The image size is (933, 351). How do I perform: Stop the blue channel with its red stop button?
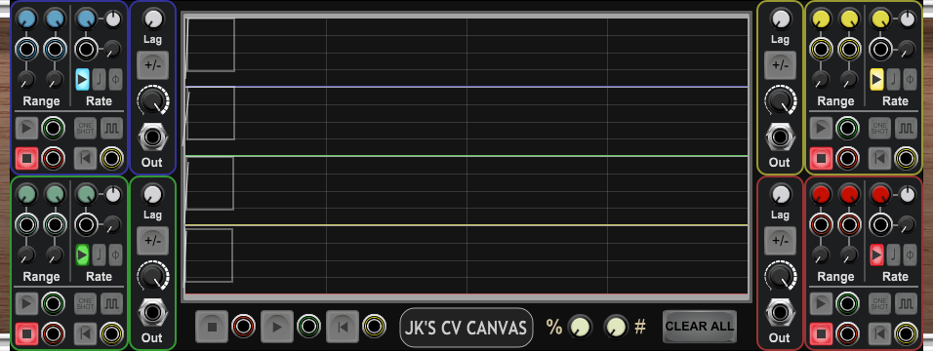point(26,158)
